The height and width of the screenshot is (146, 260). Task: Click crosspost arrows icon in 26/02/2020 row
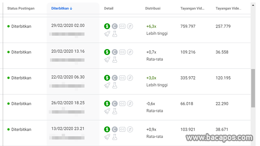[x=130, y=104]
